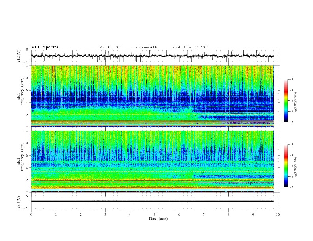
Task: Click the ch.3 flat voltage trace
Action: coord(152,202)
